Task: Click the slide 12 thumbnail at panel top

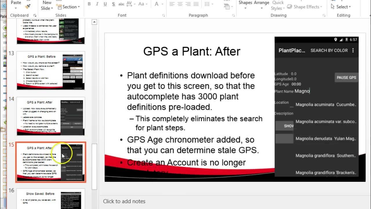Action: click(51, 31)
